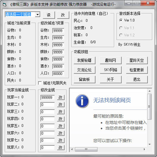Viewport: 157px width, 157px height.
Task: Click the 谷物 value input field
Action: click(58, 30)
